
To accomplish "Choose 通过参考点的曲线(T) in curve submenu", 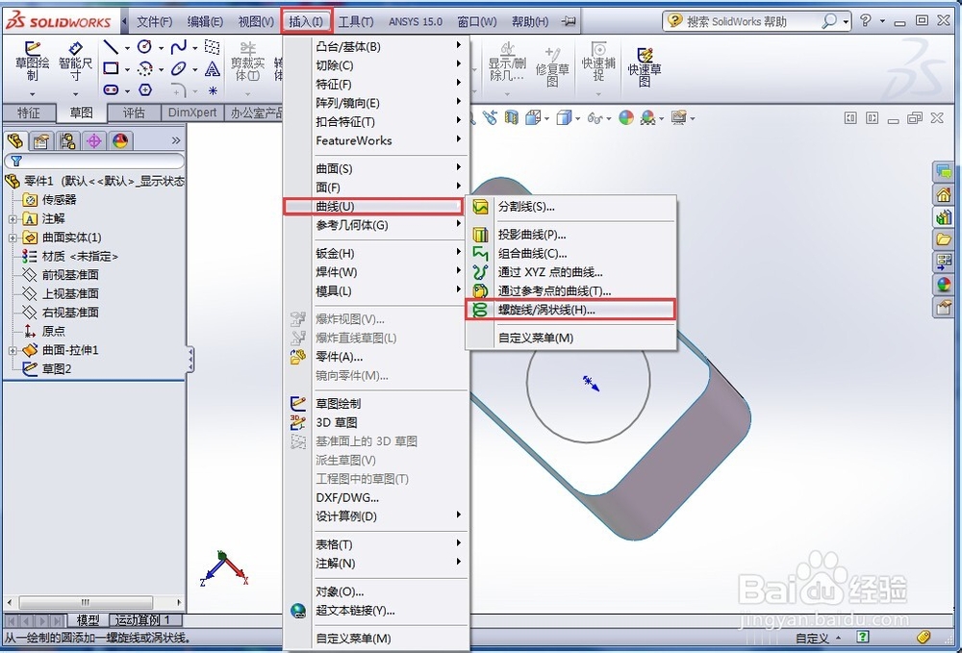I will pos(571,290).
